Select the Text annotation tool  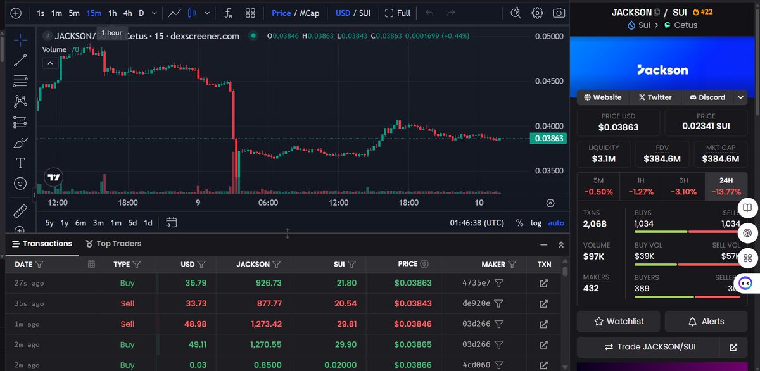coord(20,163)
